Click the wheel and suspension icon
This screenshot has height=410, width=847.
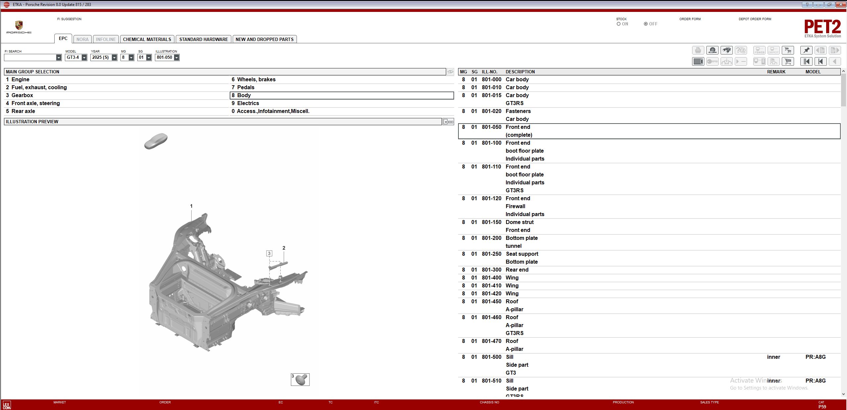[712, 50]
